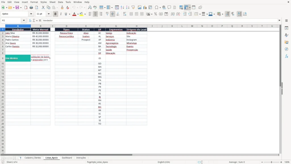Apply the yellow background color swatch

click(81, 14)
